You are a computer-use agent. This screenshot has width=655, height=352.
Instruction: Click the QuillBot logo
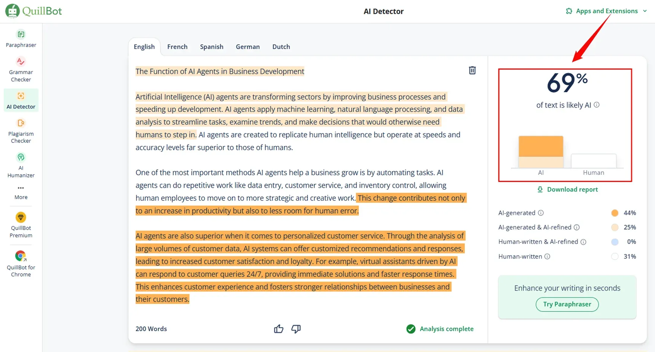click(33, 11)
